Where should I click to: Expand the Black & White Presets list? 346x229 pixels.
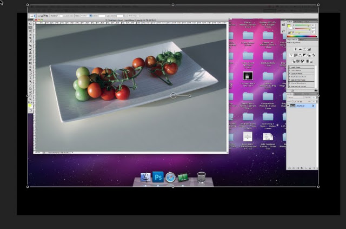tap(302, 80)
